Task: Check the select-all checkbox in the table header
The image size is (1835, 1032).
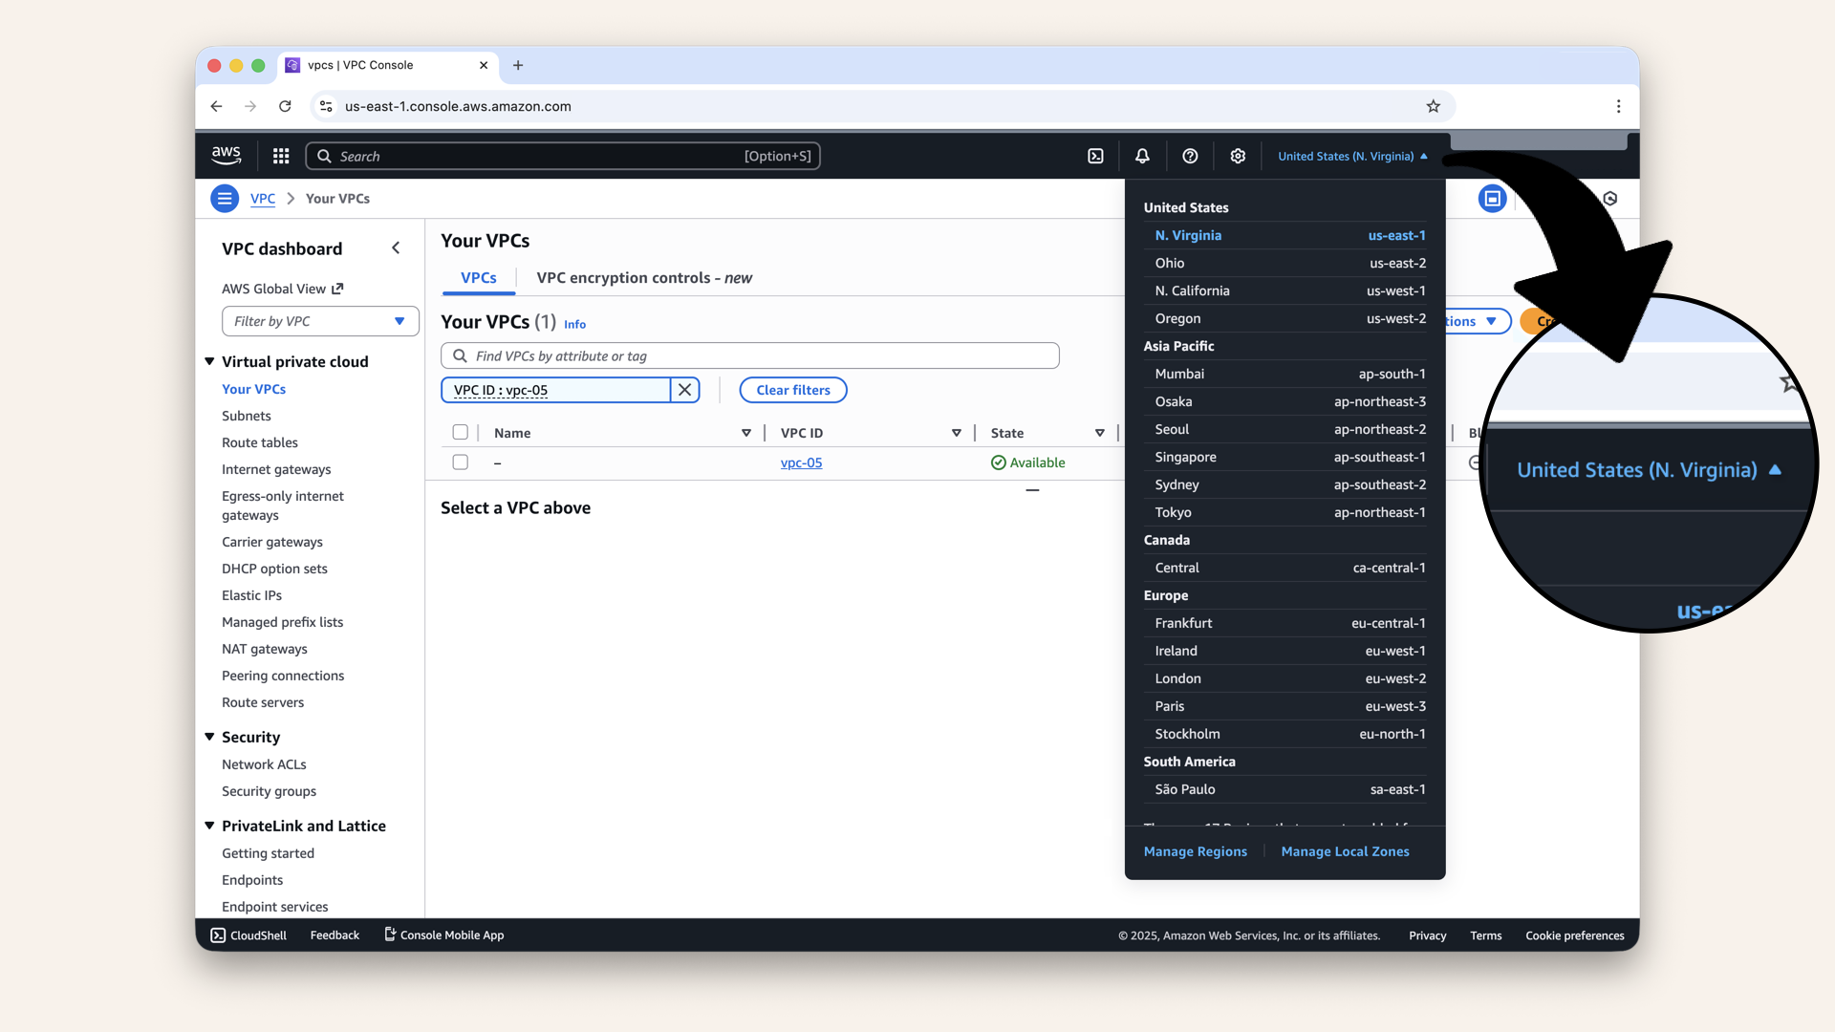Action: tap(461, 432)
